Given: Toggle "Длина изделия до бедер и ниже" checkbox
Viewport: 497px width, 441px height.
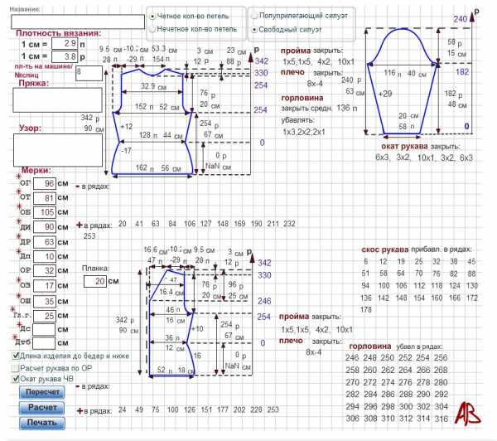Looking at the screenshot, I should click(x=17, y=356).
